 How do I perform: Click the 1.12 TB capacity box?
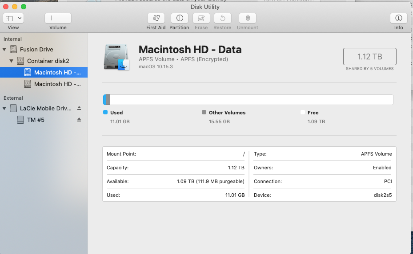pos(369,56)
